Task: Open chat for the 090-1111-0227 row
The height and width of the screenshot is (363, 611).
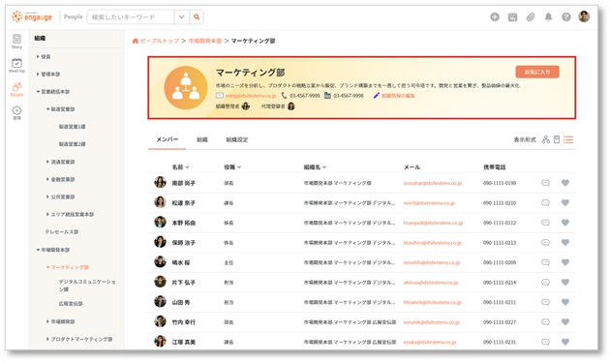Action: [x=545, y=321]
